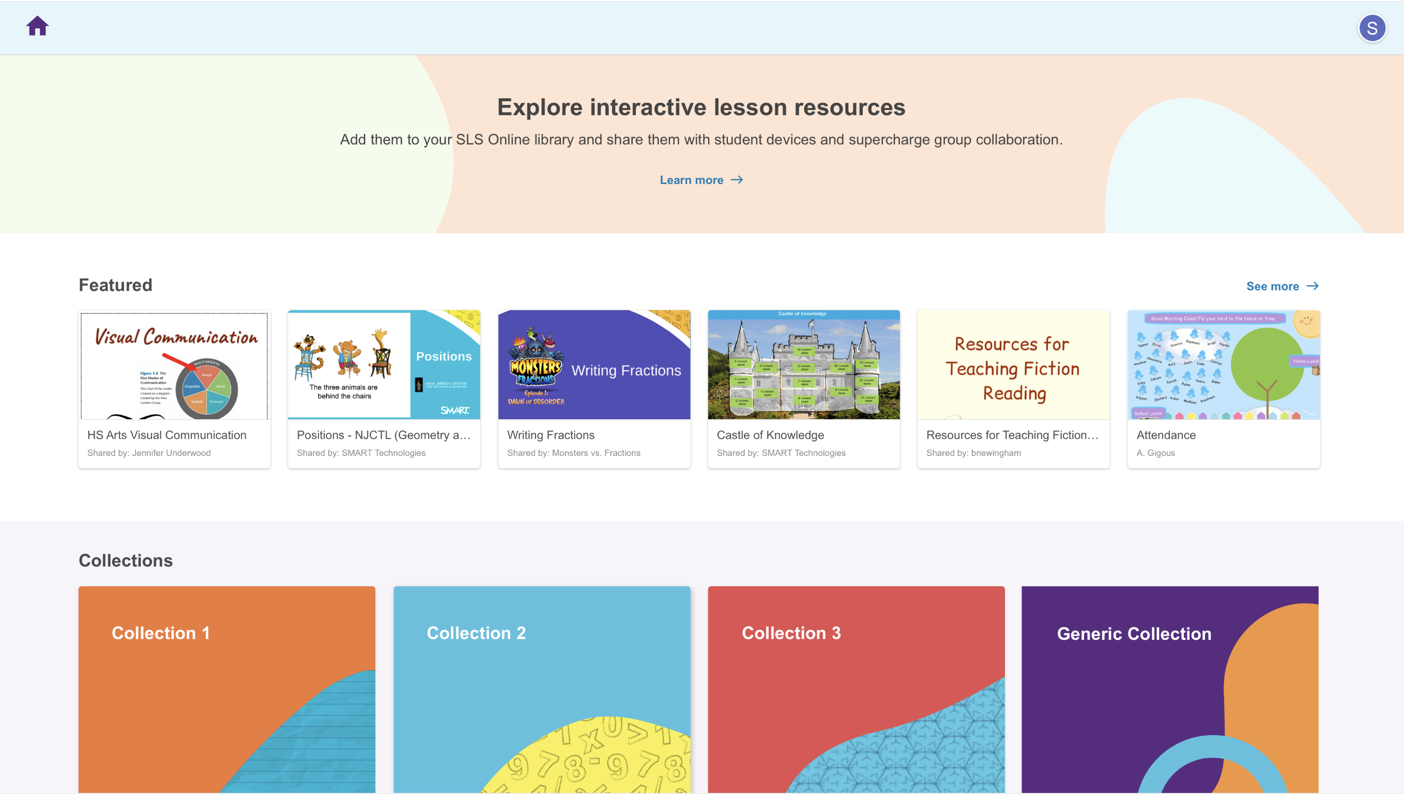
Task: Open Writing Fractions lesson thumbnail
Action: [x=594, y=365]
